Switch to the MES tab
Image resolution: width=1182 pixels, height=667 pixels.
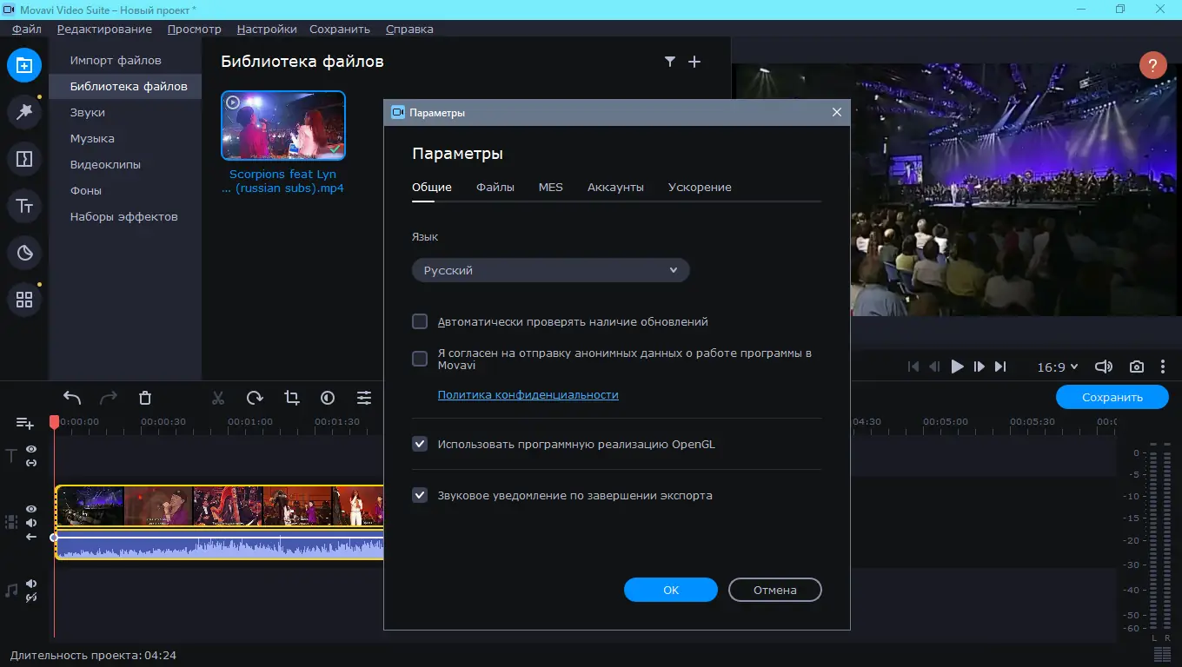(551, 187)
